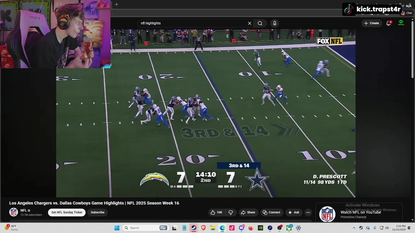The height and width of the screenshot is (233, 415).
Task: Open the YouTube Create menu
Action: 371,23
